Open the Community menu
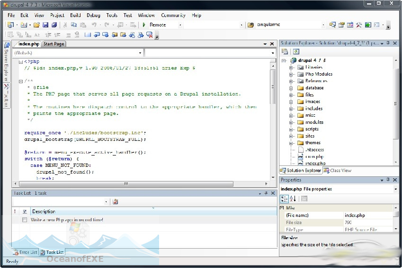Image resolution: width=402 pixels, height=268 pixels. tap(173, 15)
